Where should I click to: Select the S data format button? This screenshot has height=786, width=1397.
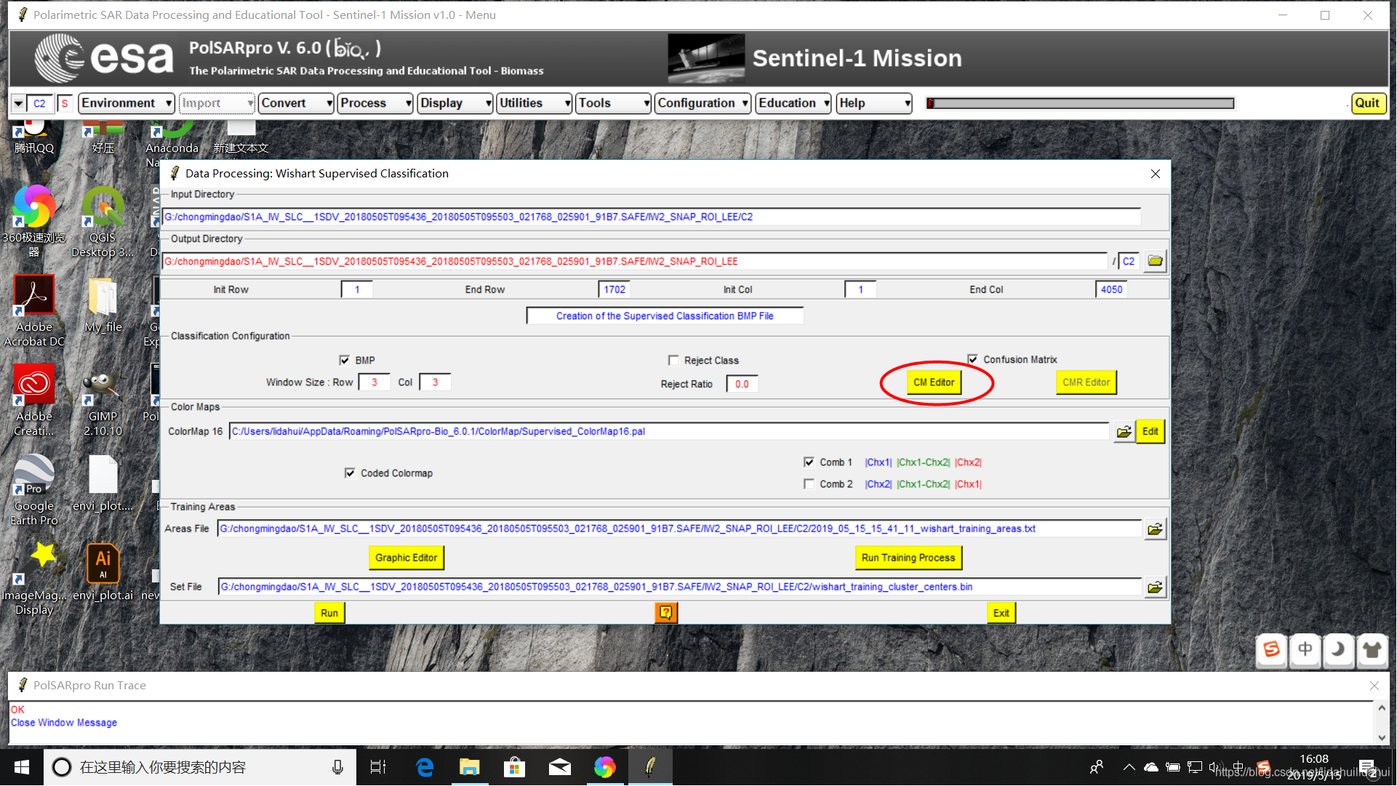[65, 104]
